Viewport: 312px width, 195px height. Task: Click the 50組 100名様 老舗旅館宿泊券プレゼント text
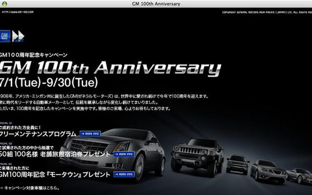pyautogui.click(x=55, y=154)
